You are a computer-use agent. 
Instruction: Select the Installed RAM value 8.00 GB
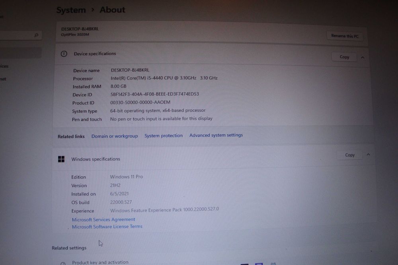point(118,86)
